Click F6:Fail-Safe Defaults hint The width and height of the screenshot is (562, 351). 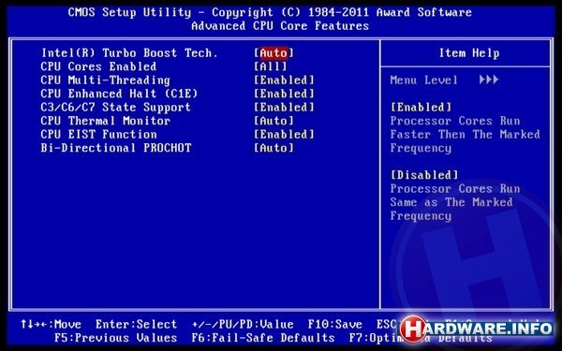[x=262, y=338]
